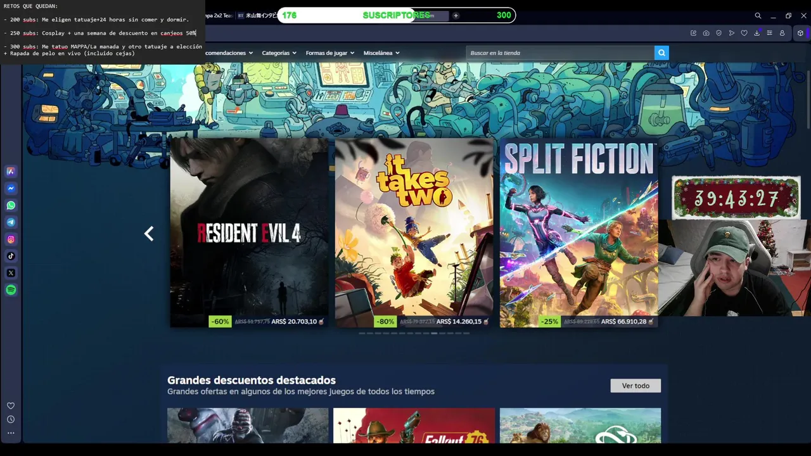Viewport: 811px width, 456px height.
Task: Open the Resident Evil 4 game card
Action: (x=249, y=232)
